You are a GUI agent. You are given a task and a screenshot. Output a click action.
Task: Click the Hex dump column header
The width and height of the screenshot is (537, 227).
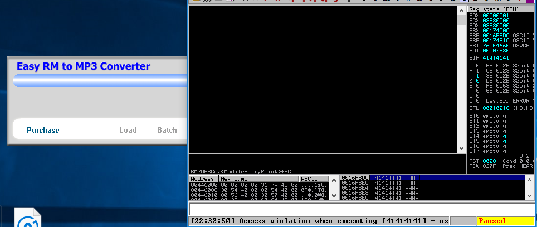[259, 179]
